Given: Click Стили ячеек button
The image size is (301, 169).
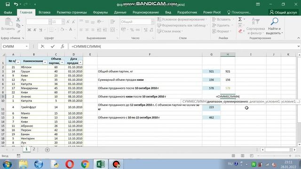Looking at the screenshot, I should [x=170, y=31].
